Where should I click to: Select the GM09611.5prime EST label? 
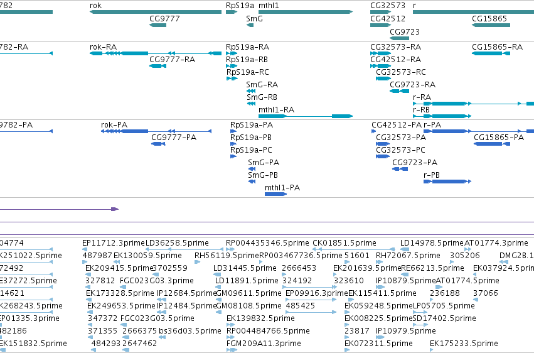tap(249, 293)
